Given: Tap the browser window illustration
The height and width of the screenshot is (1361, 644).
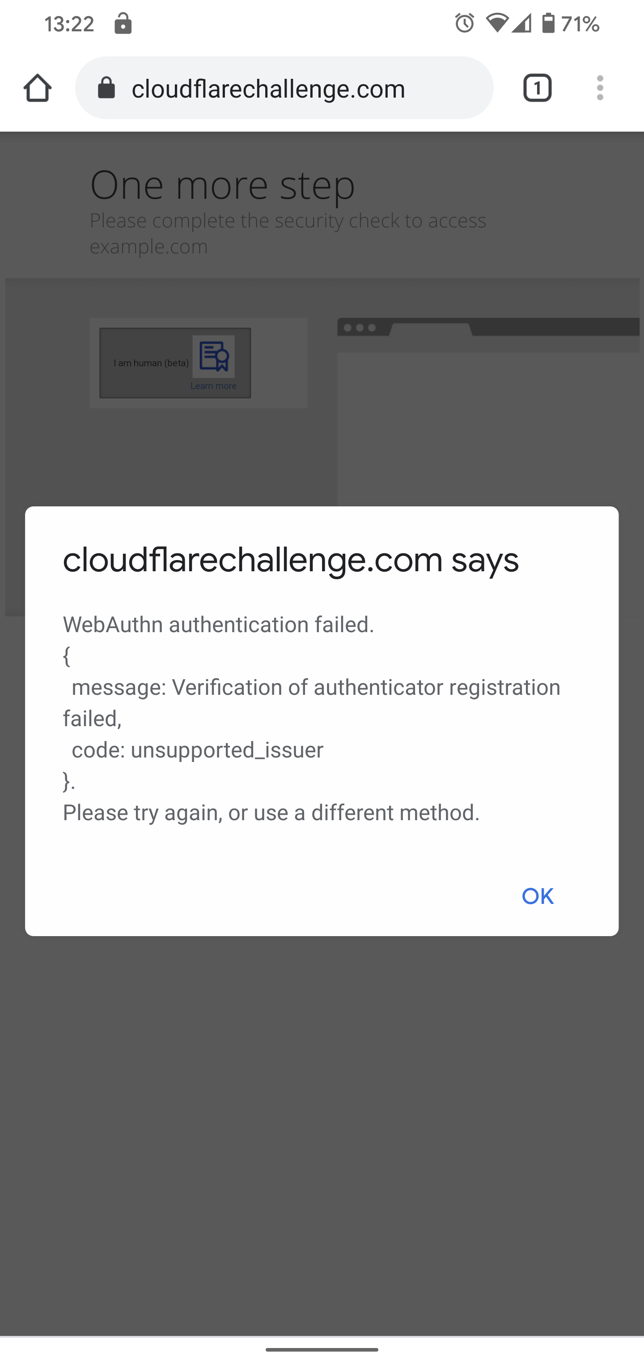Looking at the screenshot, I should [488, 412].
